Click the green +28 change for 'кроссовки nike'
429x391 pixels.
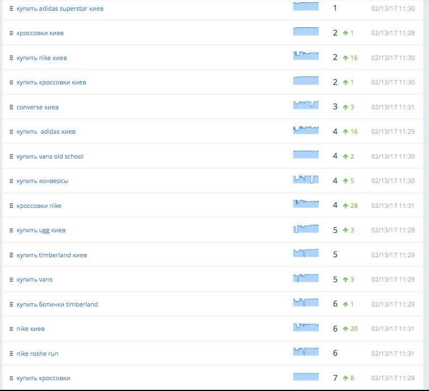click(350, 206)
